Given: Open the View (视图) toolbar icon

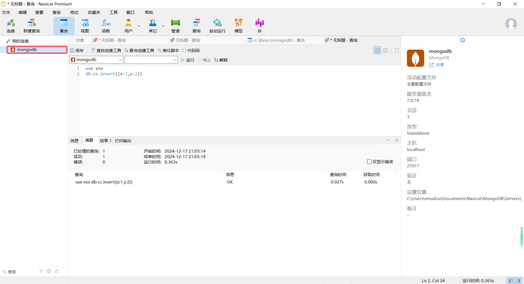Looking at the screenshot, I should 85,26.
